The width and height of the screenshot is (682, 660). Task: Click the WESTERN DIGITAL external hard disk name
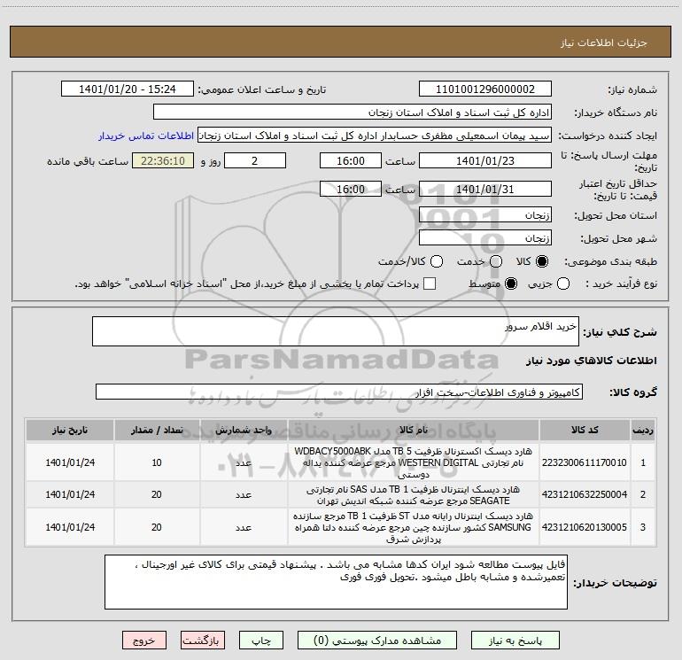414,462
